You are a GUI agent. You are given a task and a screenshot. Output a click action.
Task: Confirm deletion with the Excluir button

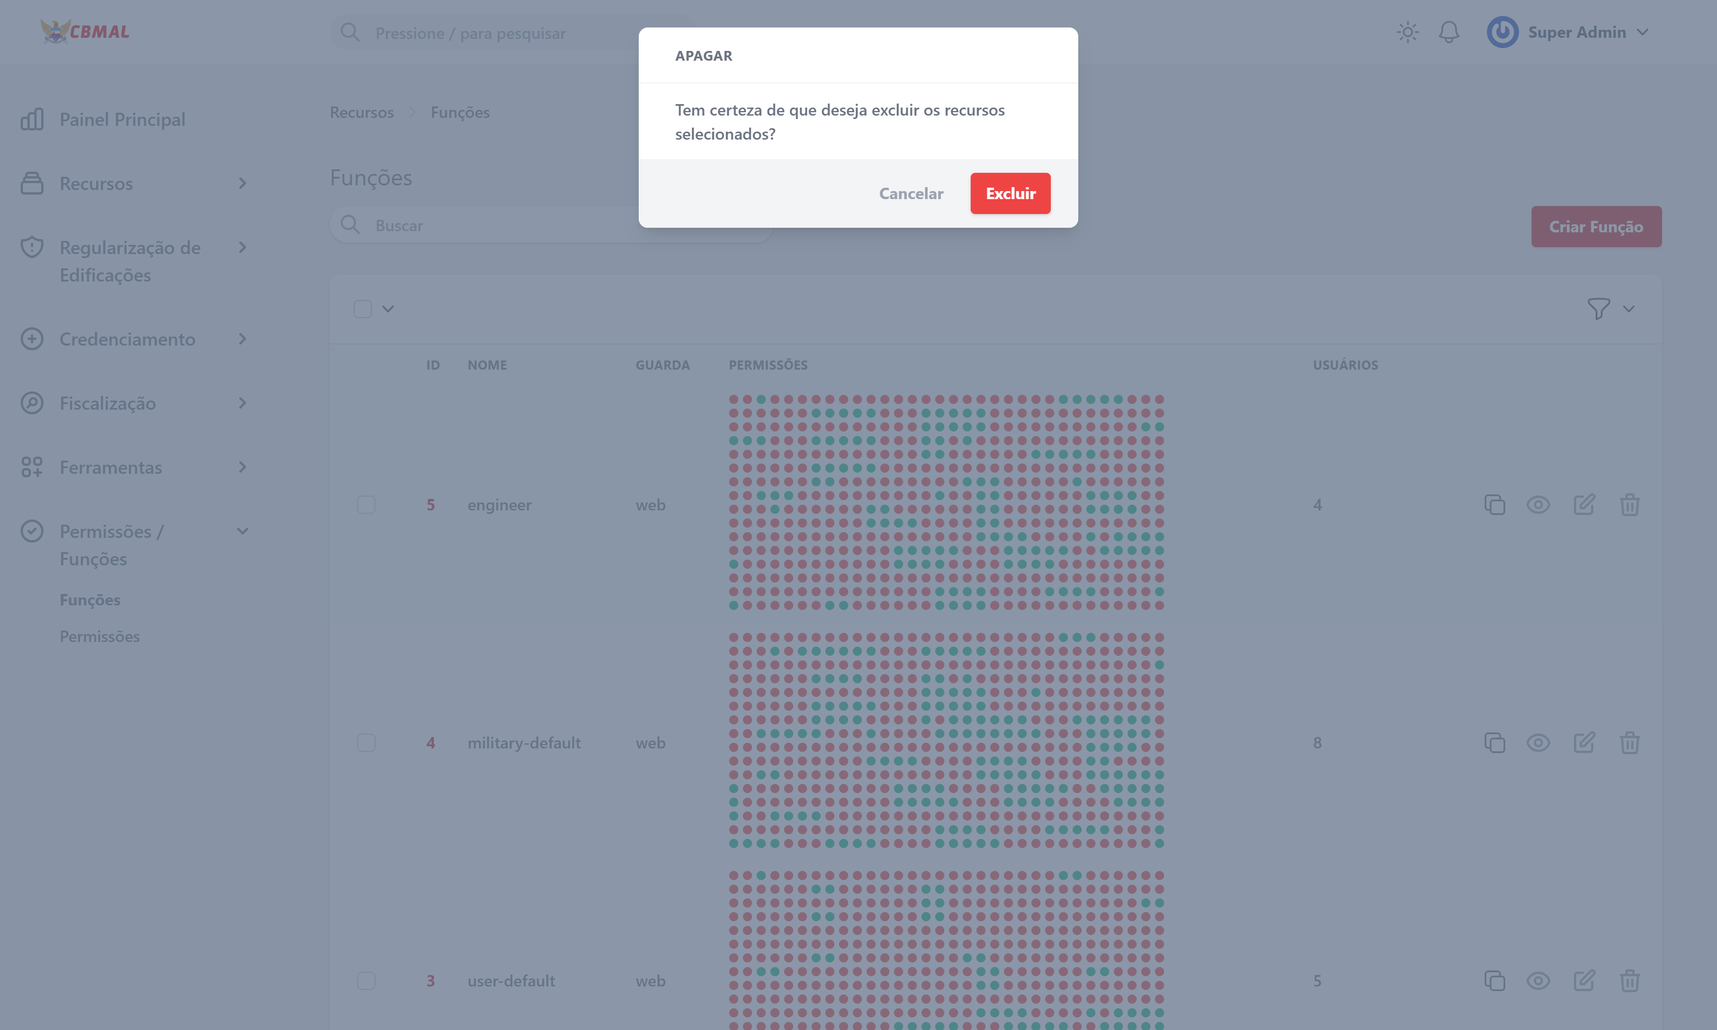pyautogui.click(x=1010, y=193)
